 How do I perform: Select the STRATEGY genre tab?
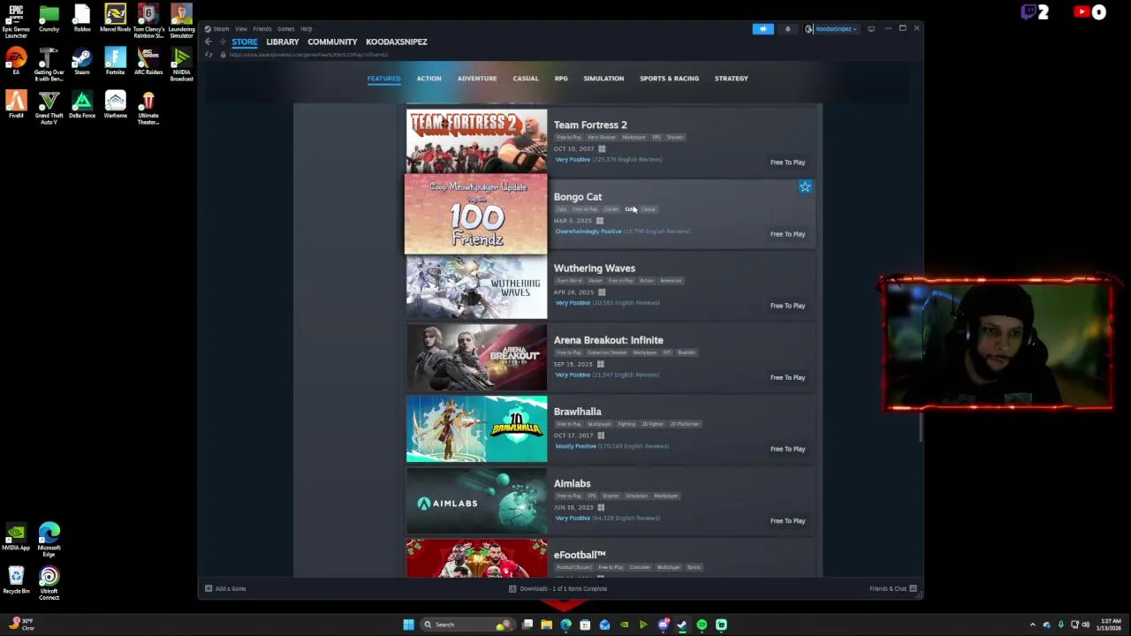(732, 79)
